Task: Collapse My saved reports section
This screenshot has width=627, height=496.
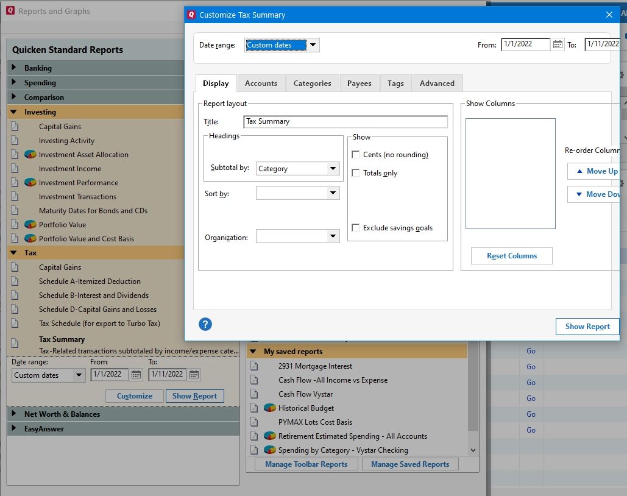Action: pyautogui.click(x=253, y=352)
